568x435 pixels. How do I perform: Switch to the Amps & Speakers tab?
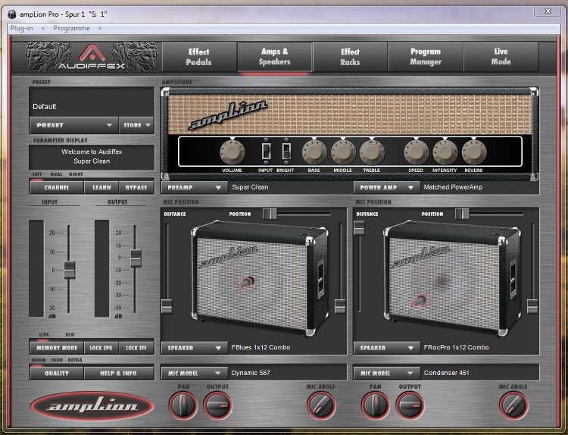tap(275, 57)
